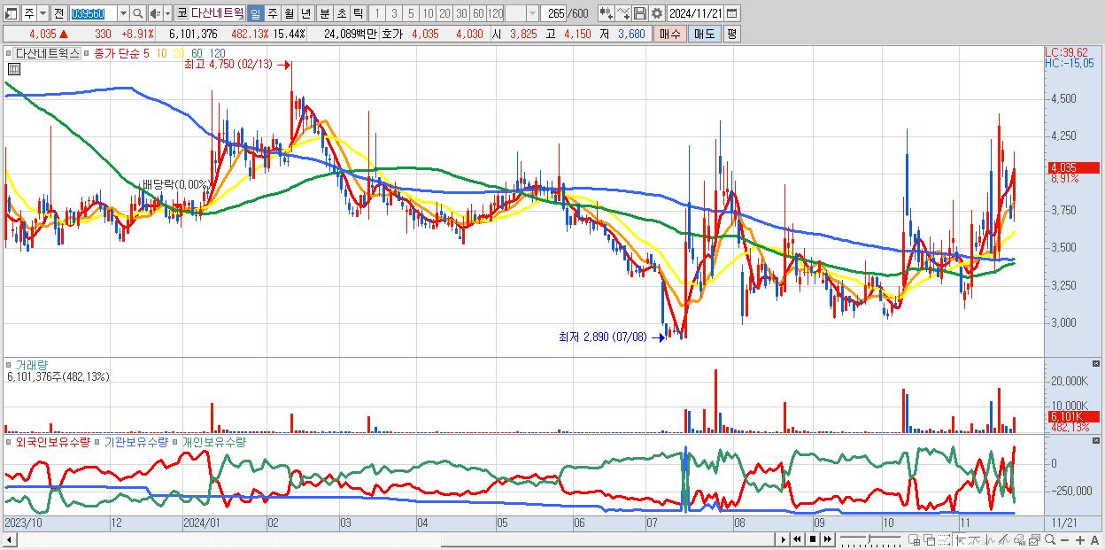The width and height of the screenshot is (1105, 550).
Task: Click the red current price tag 4,035 on axis
Action: (1072, 167)
